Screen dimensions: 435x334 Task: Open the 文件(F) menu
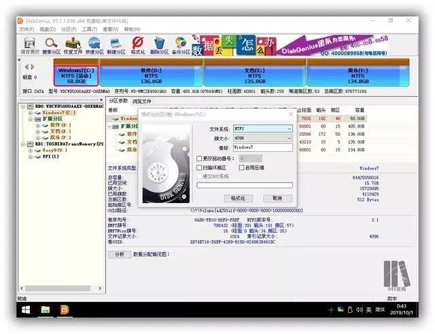[x=27, y=29]
